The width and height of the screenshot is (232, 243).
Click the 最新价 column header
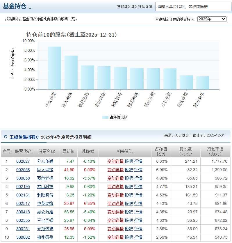[x=69, y=151]
